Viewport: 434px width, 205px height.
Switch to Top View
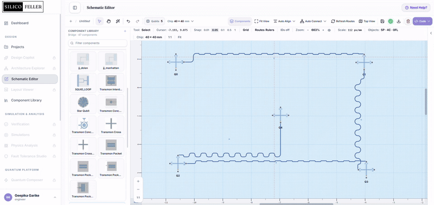(x=367, y=21)
